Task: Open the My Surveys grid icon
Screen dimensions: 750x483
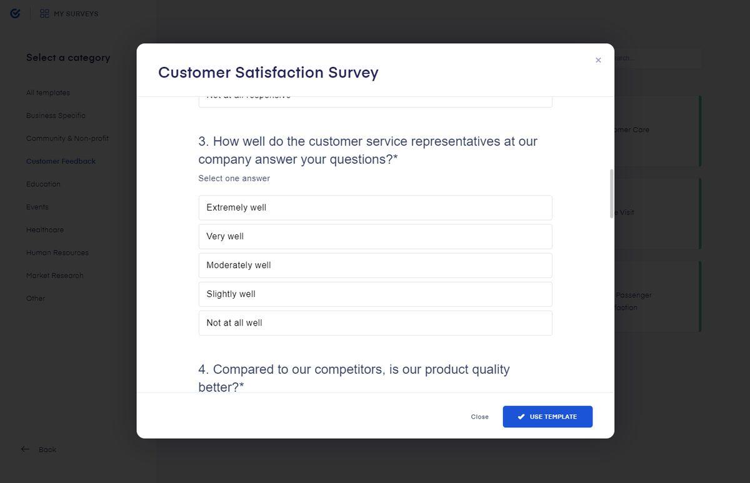Action: (44, 13)
